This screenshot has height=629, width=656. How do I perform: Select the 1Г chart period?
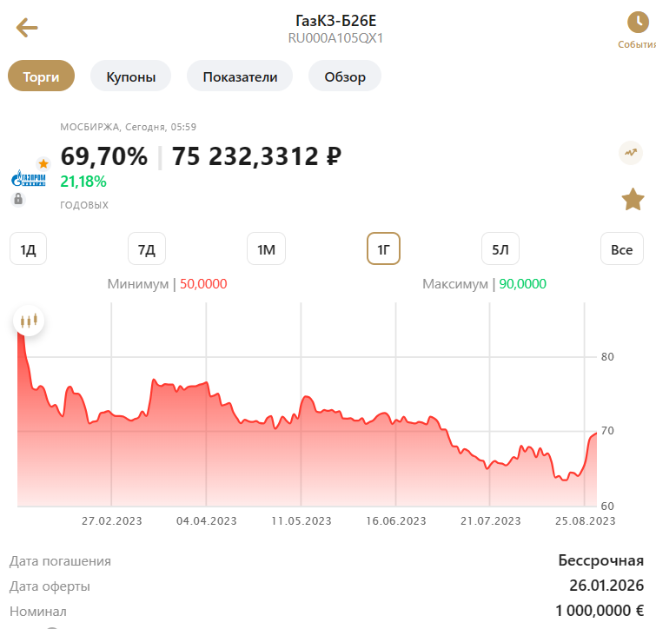(383, 249)
